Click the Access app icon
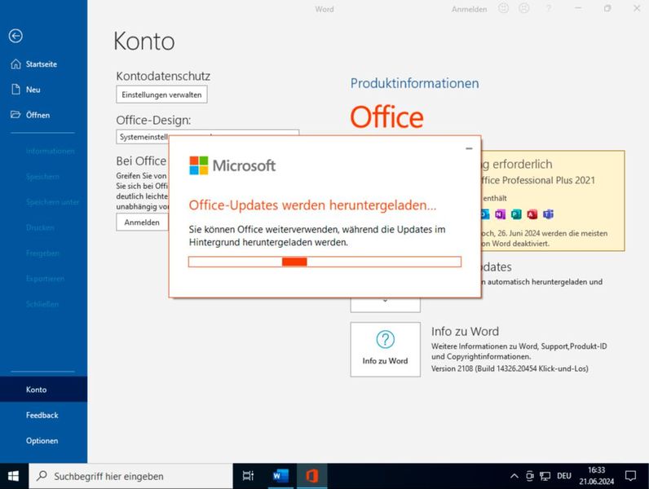The height and width of the screenshot is (489, 649). [532, 214]
